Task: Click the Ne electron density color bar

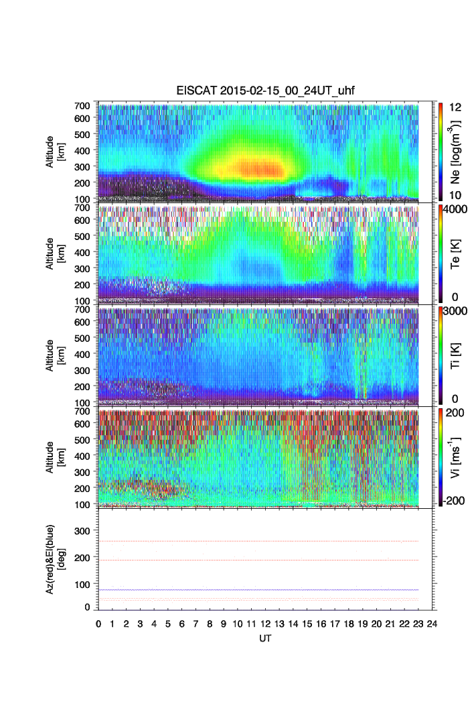Action: click(x=441, y=152)
